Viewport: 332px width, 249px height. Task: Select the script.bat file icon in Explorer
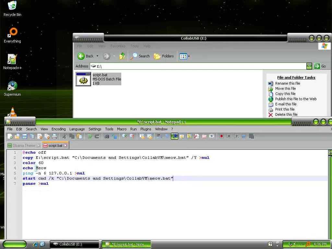(x=83, y=79)
